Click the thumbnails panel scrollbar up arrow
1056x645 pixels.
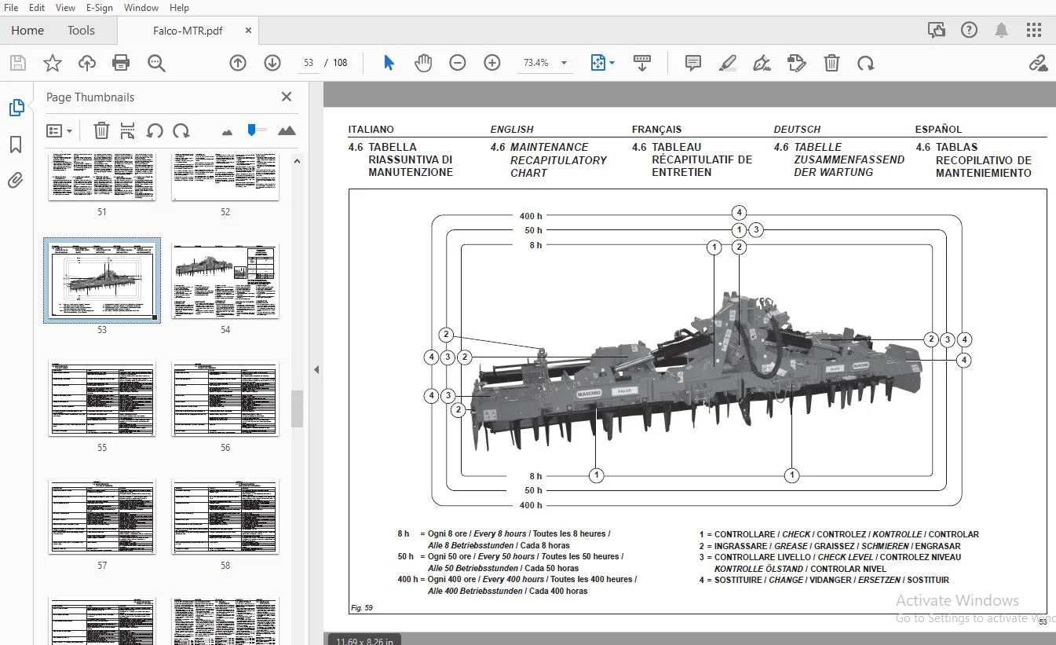[x=297, y=161]
